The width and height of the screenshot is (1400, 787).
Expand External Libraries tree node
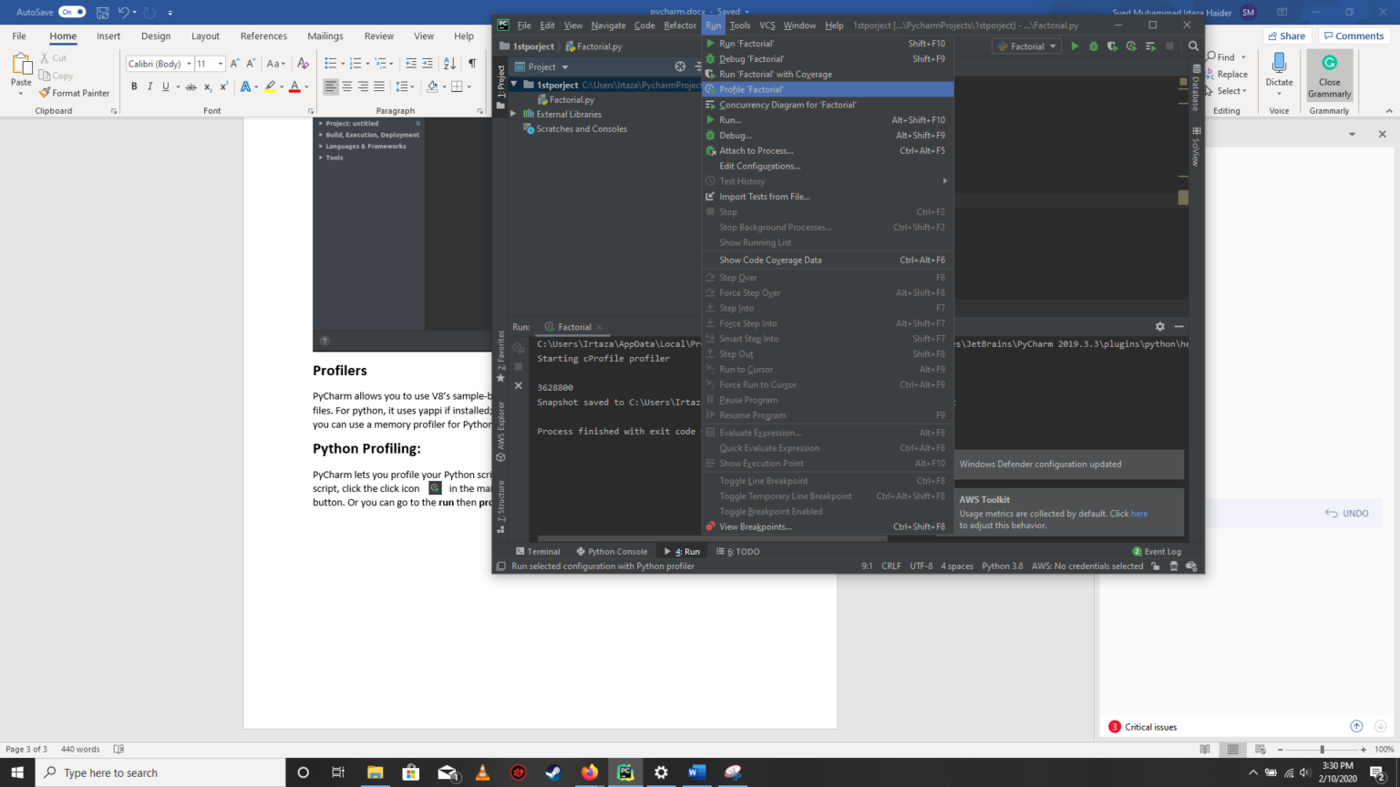[x=514, y=114]
